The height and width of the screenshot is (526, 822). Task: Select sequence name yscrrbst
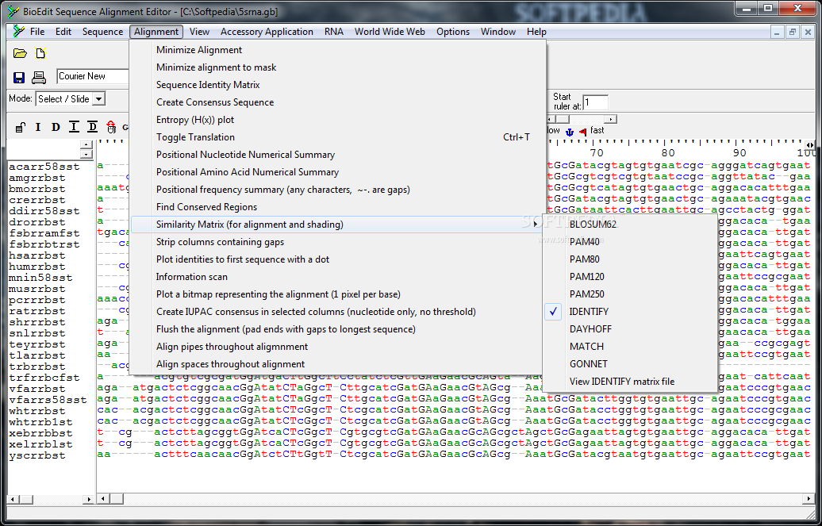pyautogui.click(x=37, y=455)
